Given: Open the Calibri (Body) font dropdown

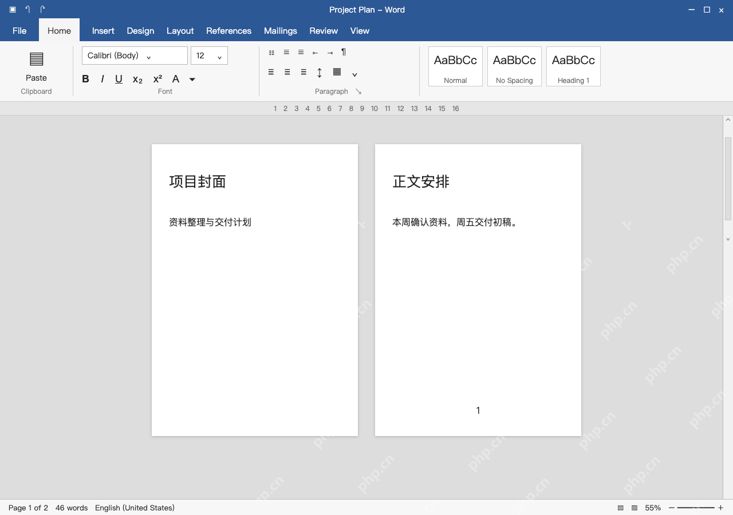Looking at the screenshot, I should click(135, 56).
